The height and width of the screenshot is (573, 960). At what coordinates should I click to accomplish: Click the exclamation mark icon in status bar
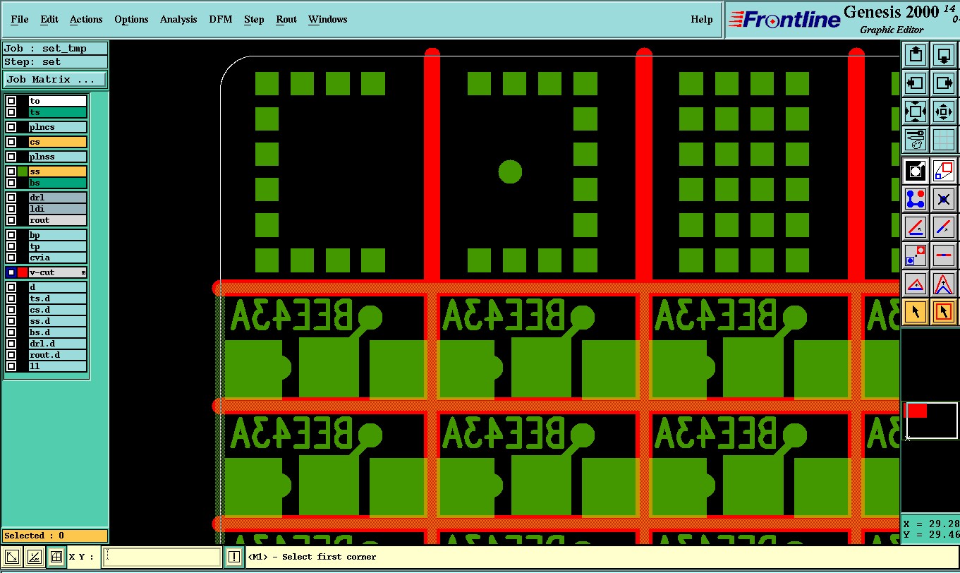click(x=234, y=557)
